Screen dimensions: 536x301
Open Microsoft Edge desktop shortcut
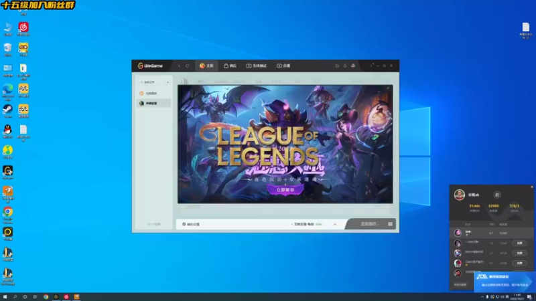[x=7, y=92]
